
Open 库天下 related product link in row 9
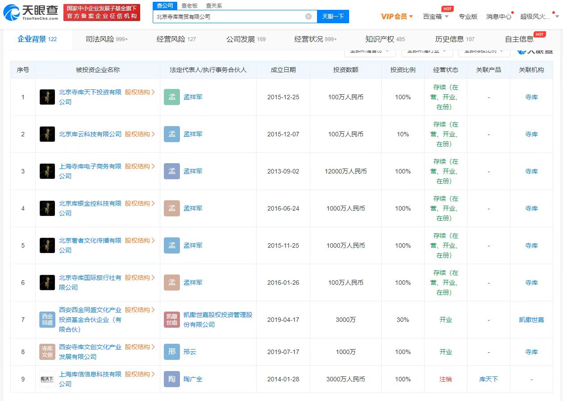(488, 379)
